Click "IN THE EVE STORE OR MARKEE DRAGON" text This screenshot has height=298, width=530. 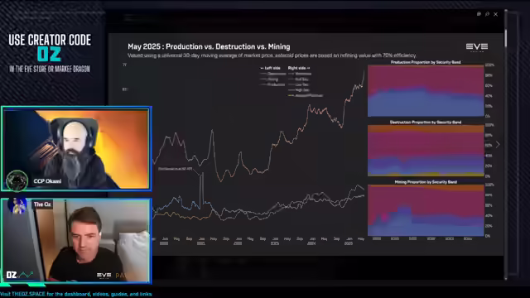click(50, 70)
